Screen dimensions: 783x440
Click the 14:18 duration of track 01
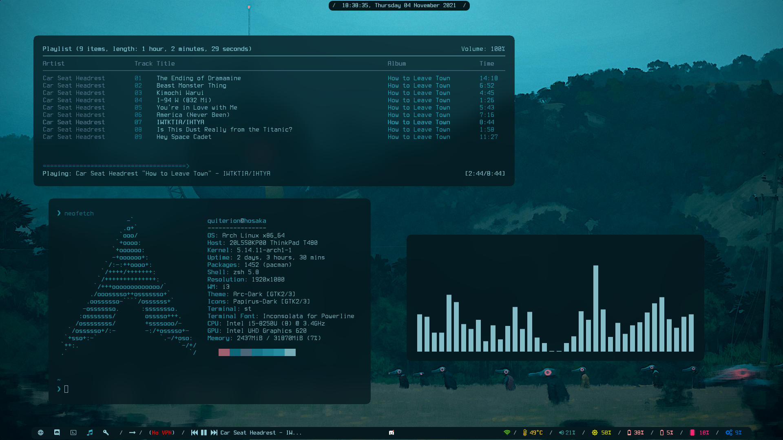(489, 78)
